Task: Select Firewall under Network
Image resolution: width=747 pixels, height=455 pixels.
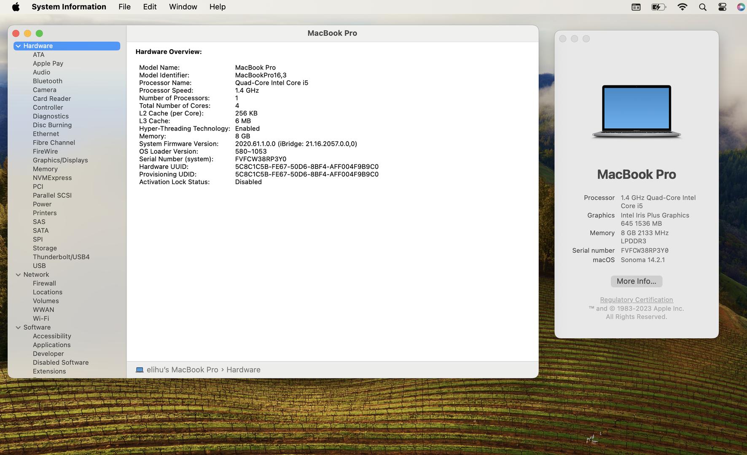Action: 44,284
